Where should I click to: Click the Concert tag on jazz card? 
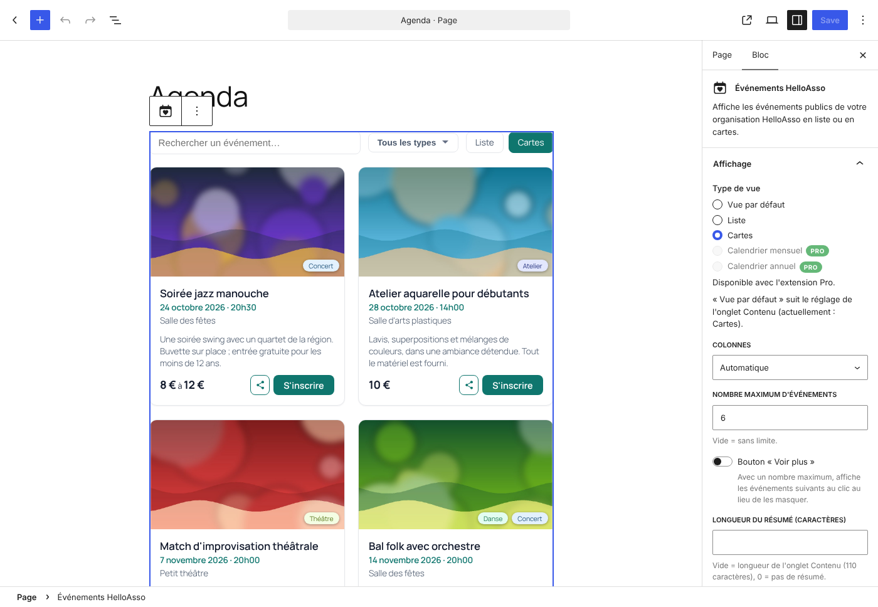[320, 266]
